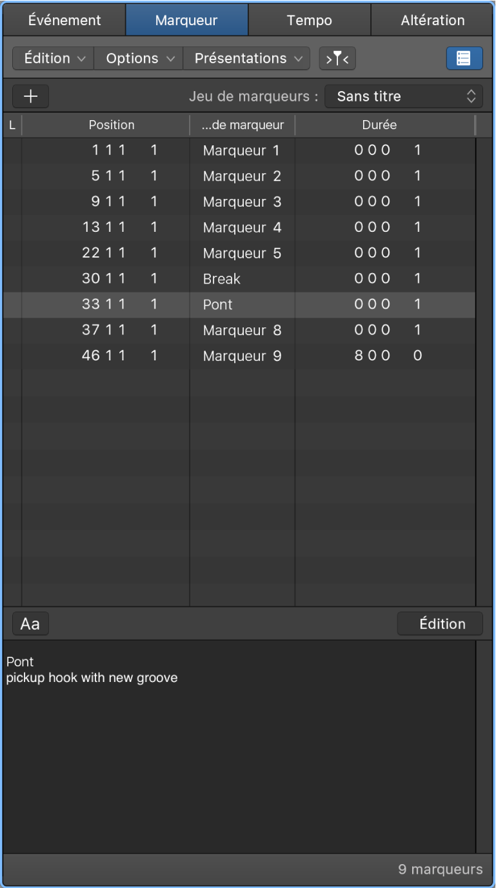This screenshot has width=496, height=888.
Task: Click the Aa font button
Action: coord(30,624)
